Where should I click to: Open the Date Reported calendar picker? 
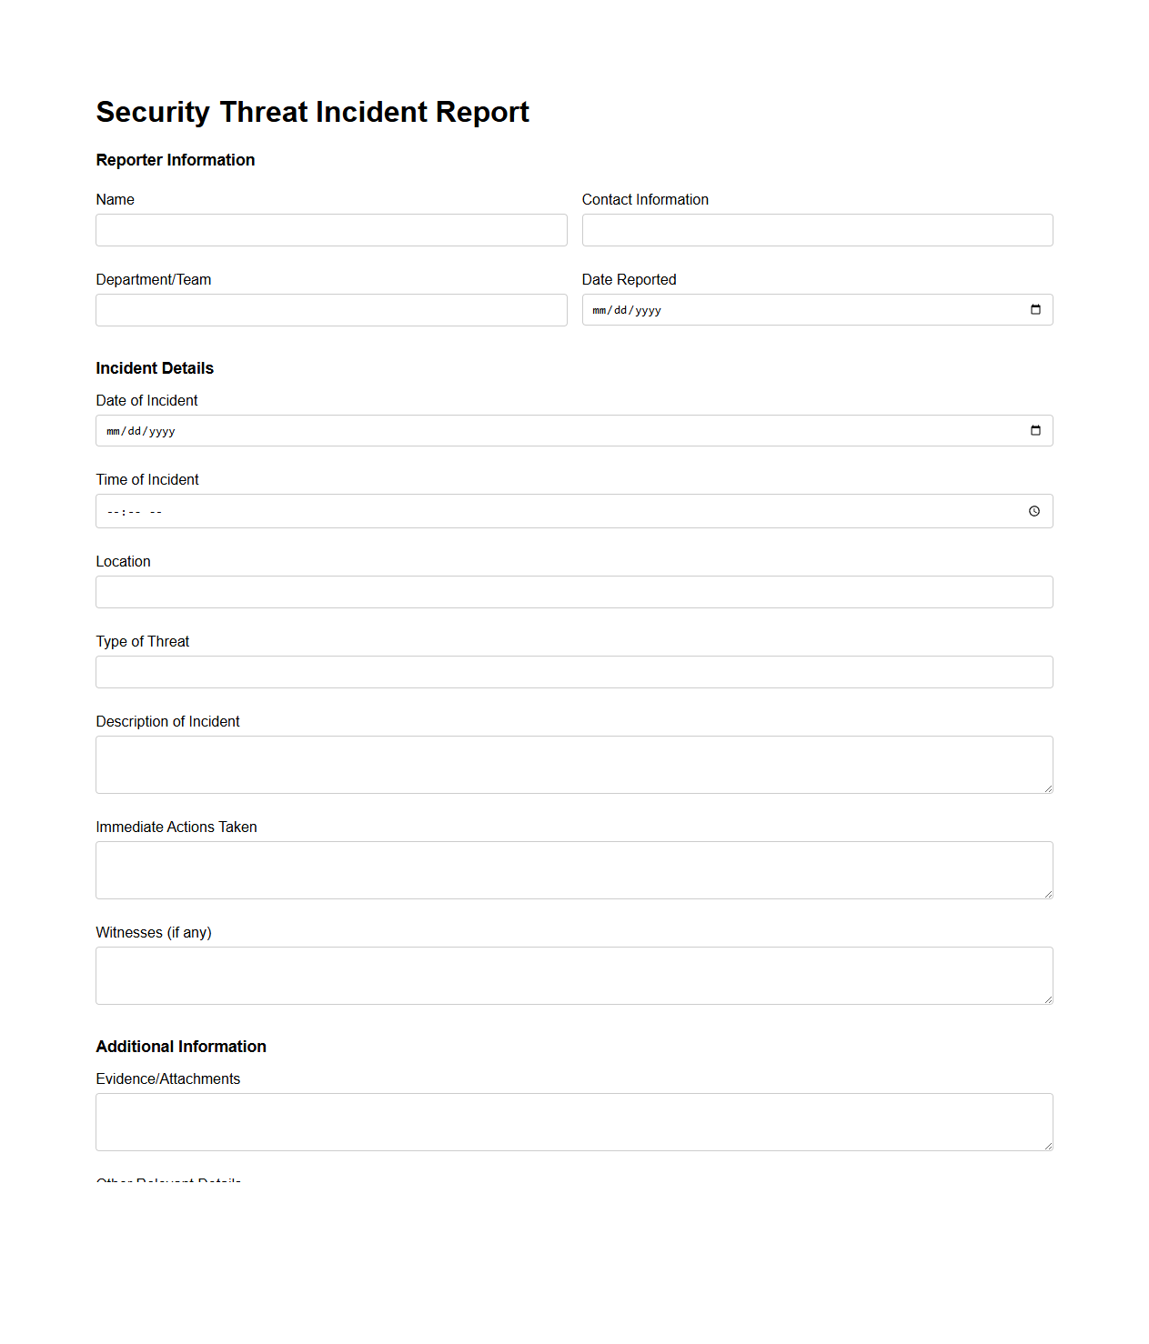click(1035, 309)
